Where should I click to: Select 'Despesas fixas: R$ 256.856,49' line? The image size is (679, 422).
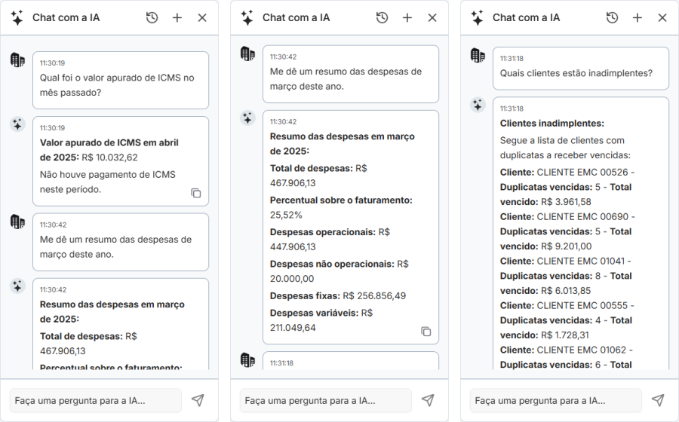click(x=338, y=295)
